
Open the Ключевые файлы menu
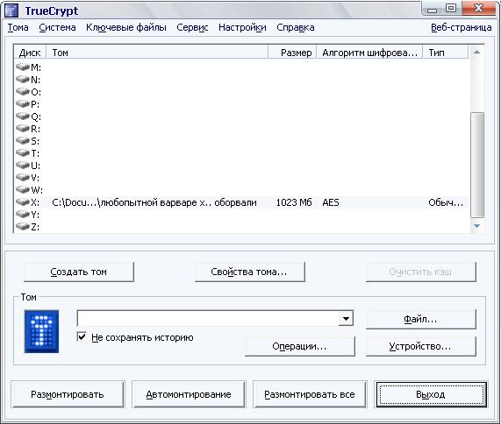[126, 28]
